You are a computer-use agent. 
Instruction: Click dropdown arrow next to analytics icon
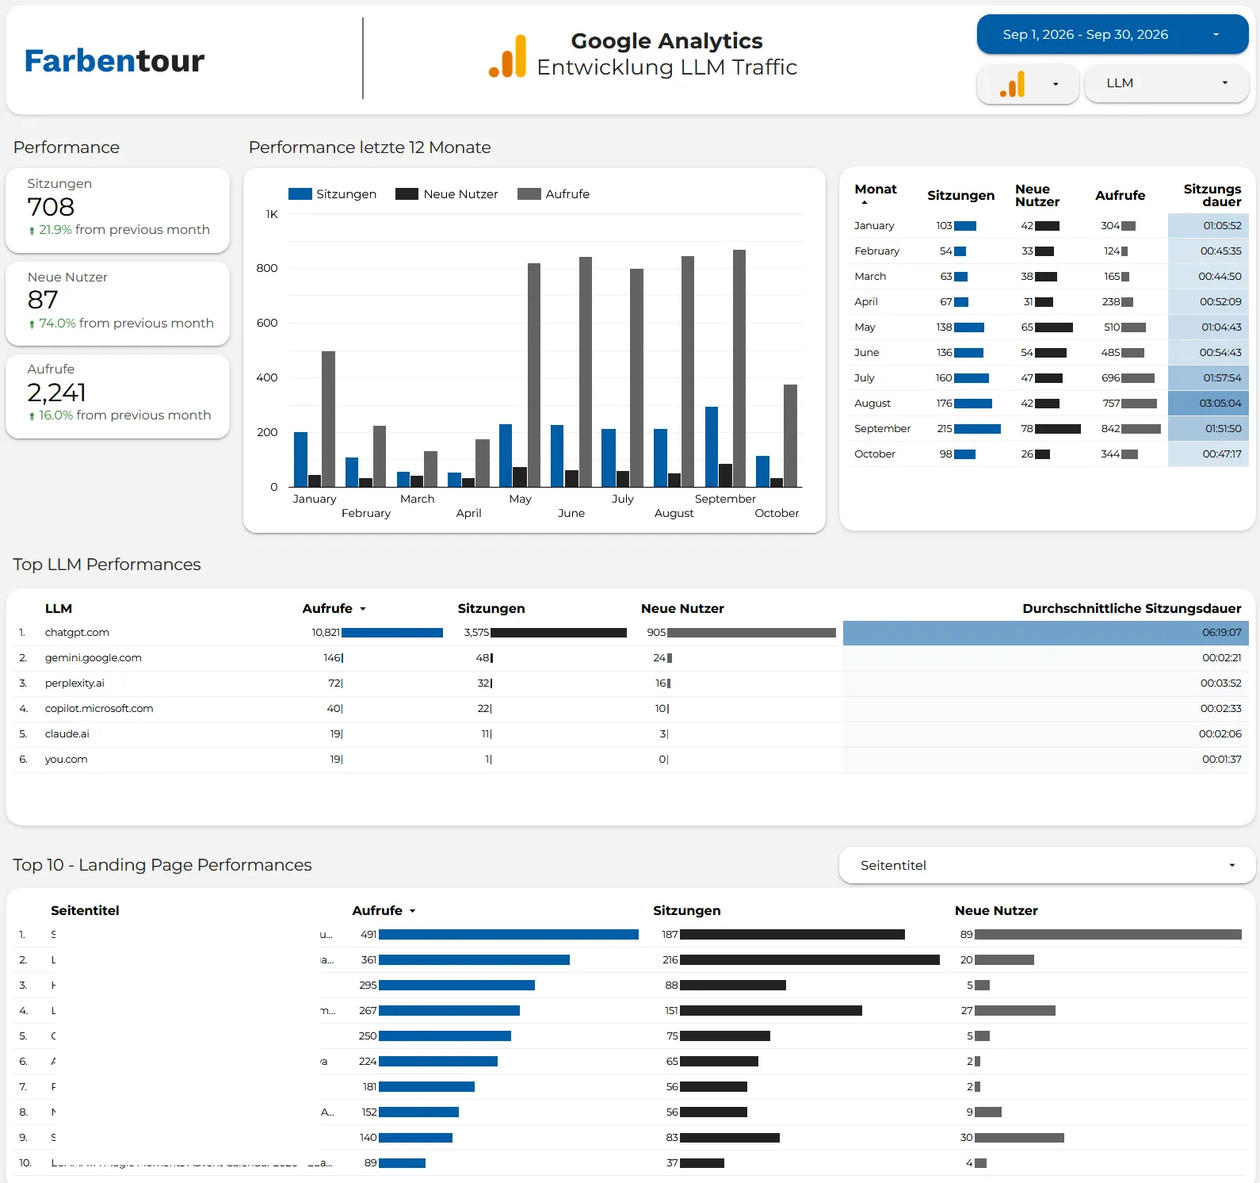tap(1056, 84)
